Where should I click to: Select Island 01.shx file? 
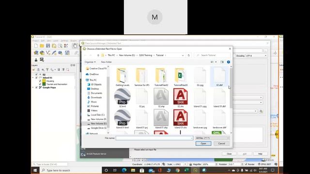coord(181,119)
